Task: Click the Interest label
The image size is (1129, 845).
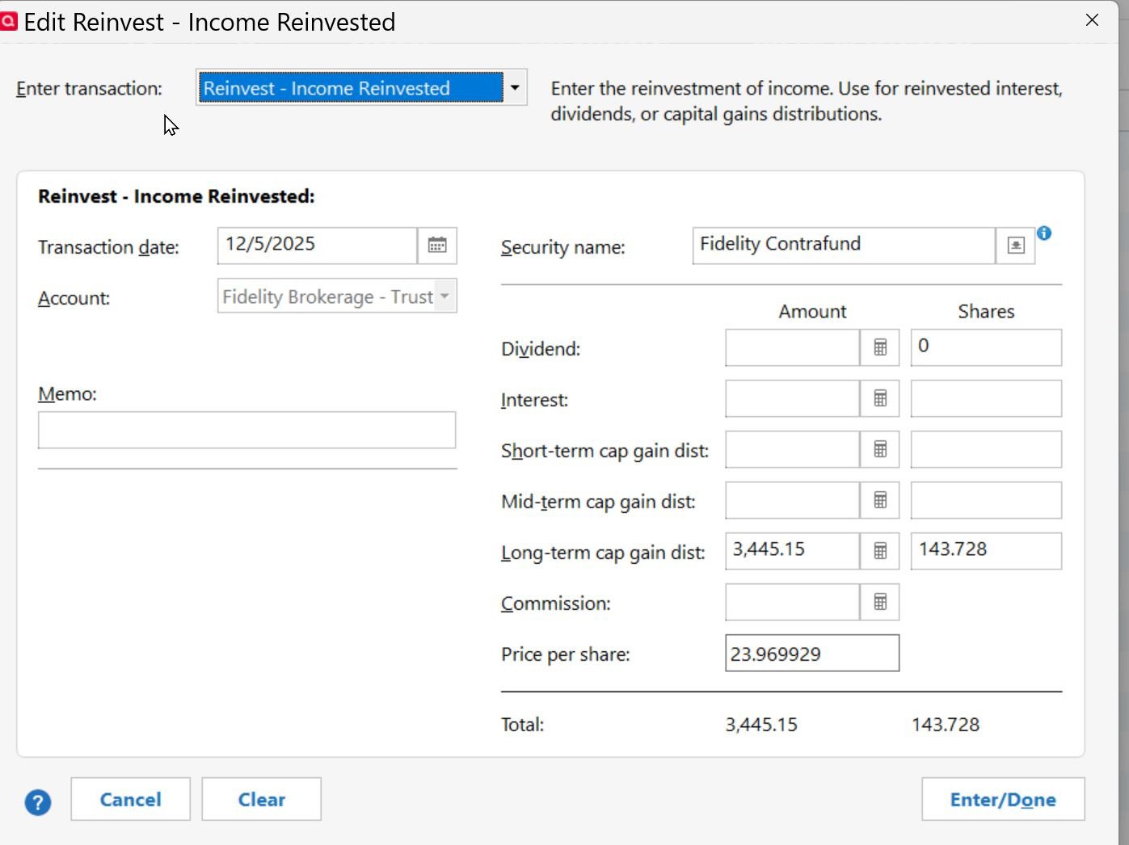Action: pos(534,400)
